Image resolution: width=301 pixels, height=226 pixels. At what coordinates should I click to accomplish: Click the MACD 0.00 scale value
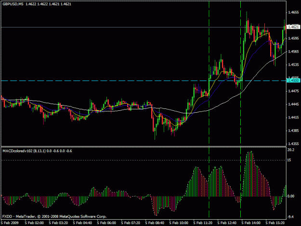click(291, 196)
